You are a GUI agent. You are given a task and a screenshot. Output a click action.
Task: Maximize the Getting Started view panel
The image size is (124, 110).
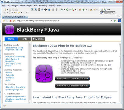[120, 16]
